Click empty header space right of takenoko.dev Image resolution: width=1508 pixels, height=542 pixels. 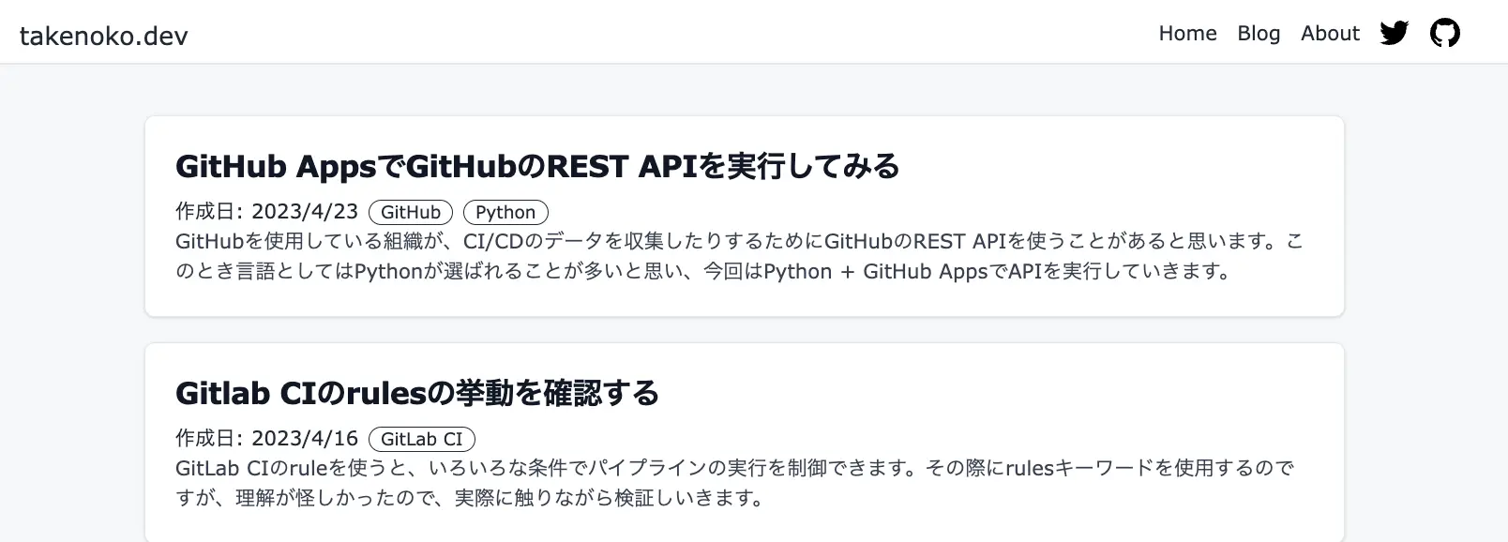(x=656, y=34)
